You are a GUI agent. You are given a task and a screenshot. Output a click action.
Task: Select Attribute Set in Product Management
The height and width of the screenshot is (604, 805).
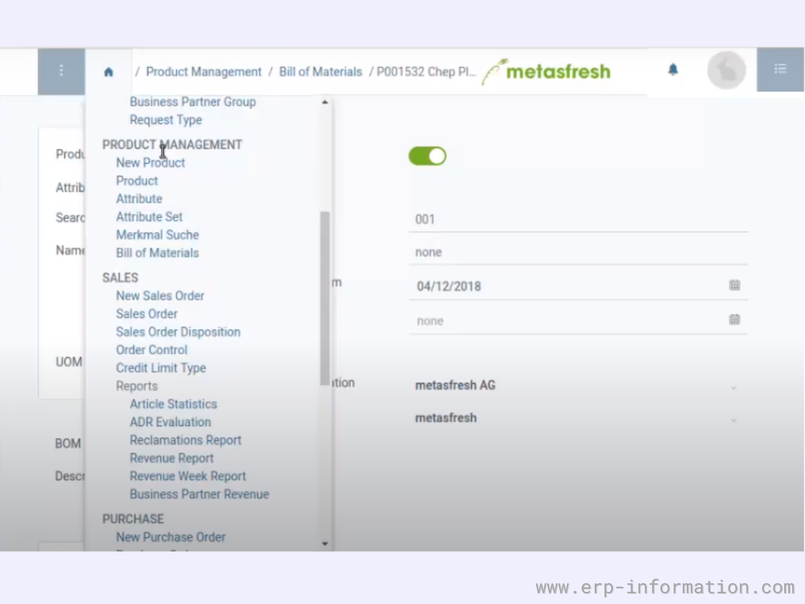coord(149,217)
